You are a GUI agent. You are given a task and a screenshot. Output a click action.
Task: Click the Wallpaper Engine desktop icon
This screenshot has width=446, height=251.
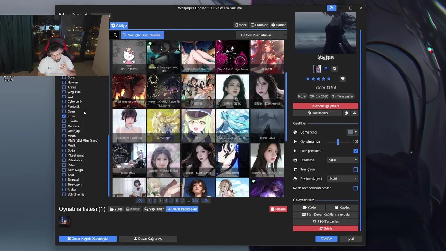coord(8,77)
